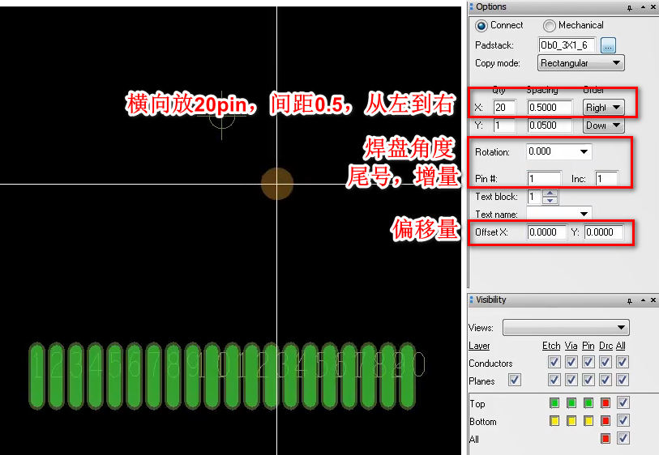Click the X Spacing input field
659x455 pixels.
[550, 107]
